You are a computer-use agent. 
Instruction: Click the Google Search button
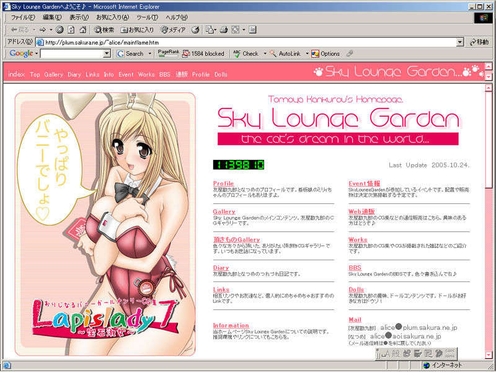pyautogui.click(x=130, y=54)
